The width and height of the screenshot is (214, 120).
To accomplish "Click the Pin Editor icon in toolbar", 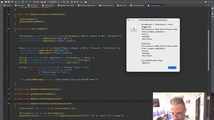I will [86, 2].
